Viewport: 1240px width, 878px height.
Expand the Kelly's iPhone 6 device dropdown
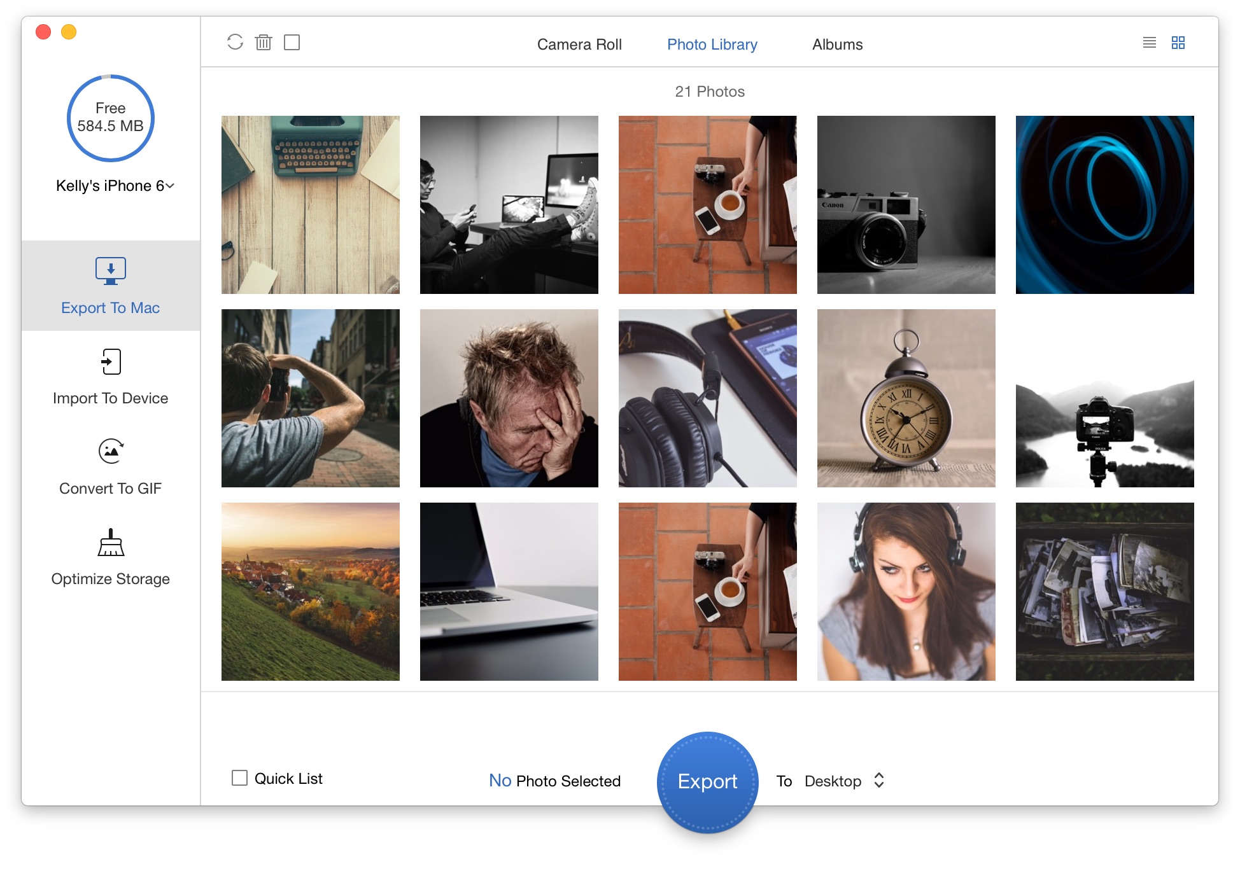[x=115, y=186]
